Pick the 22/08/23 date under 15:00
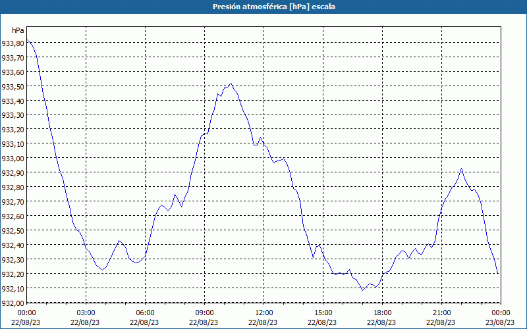Viewport: 527px width, 329px height. [322, 322]
